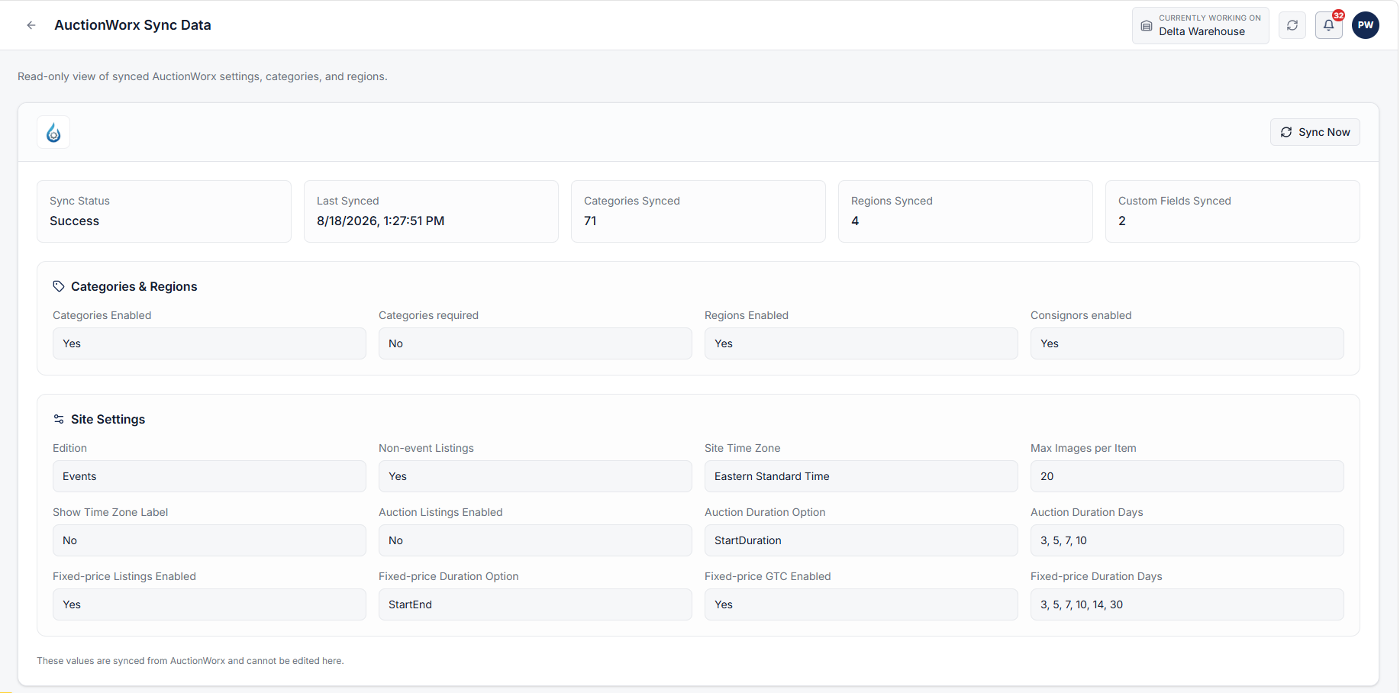Click the Fixed-price Duration Option label
The width and height of the screenshot is (1400, 693).
(x=448, y=576)
